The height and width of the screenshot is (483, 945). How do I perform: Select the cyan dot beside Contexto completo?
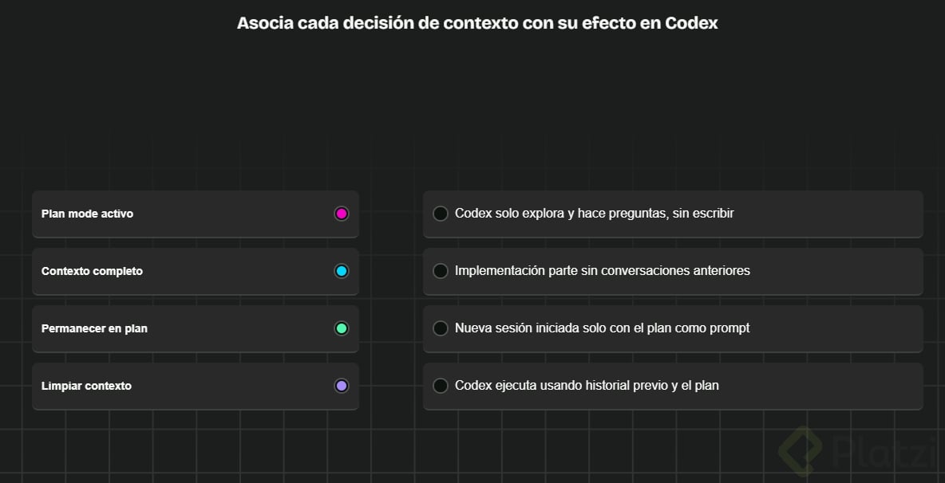click(x=341, y=271)
